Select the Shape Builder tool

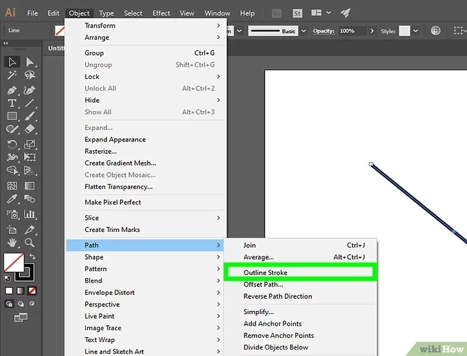(12, 170)
